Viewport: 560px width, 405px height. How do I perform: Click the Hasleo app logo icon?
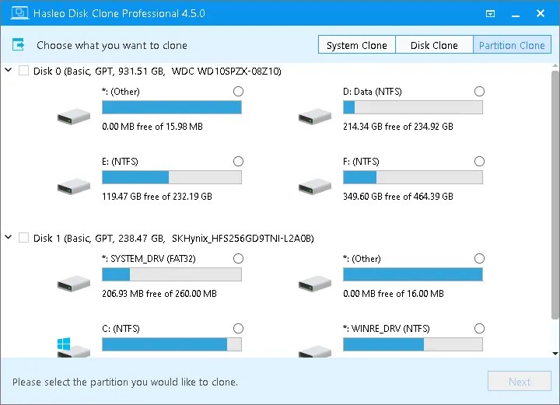point(19,13)
